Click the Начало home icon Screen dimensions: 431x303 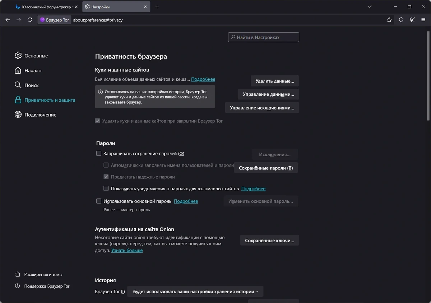pyautogui.click(x=18, y=70)
